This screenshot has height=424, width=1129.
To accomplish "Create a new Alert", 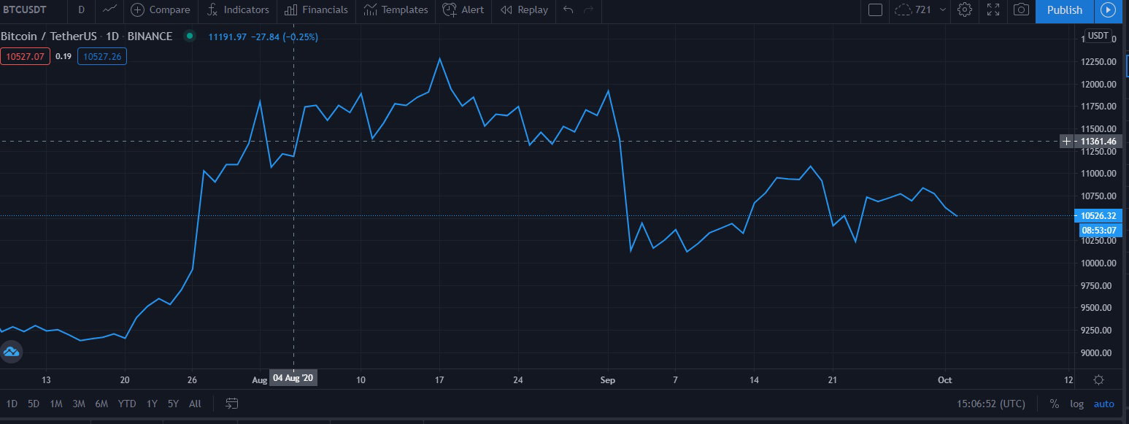I will [x=463, y=9].
